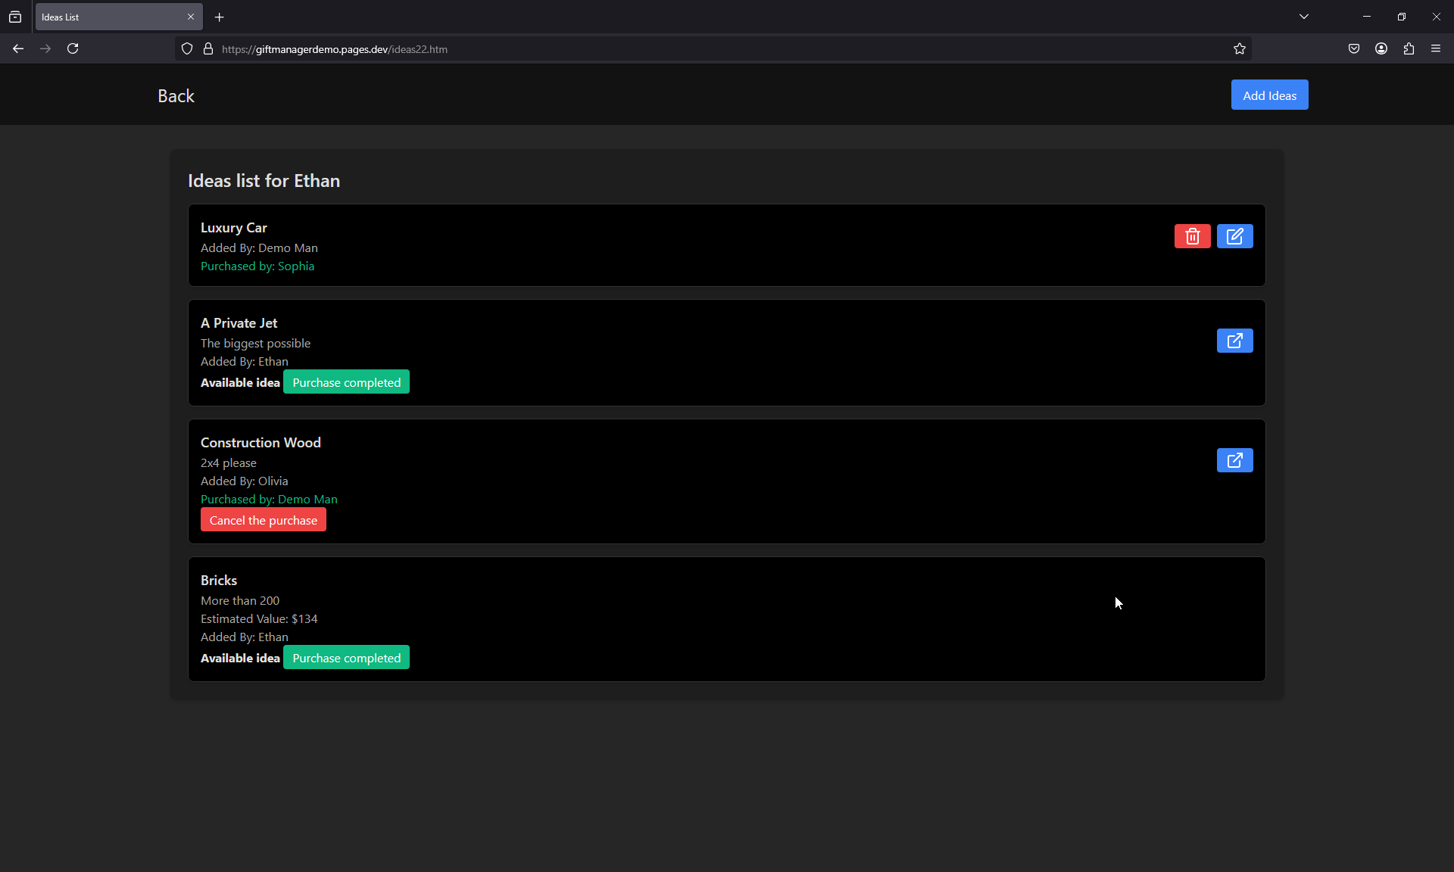
Task: Click the delete icon for Luxury Car
Action: tap(1192, 237)
